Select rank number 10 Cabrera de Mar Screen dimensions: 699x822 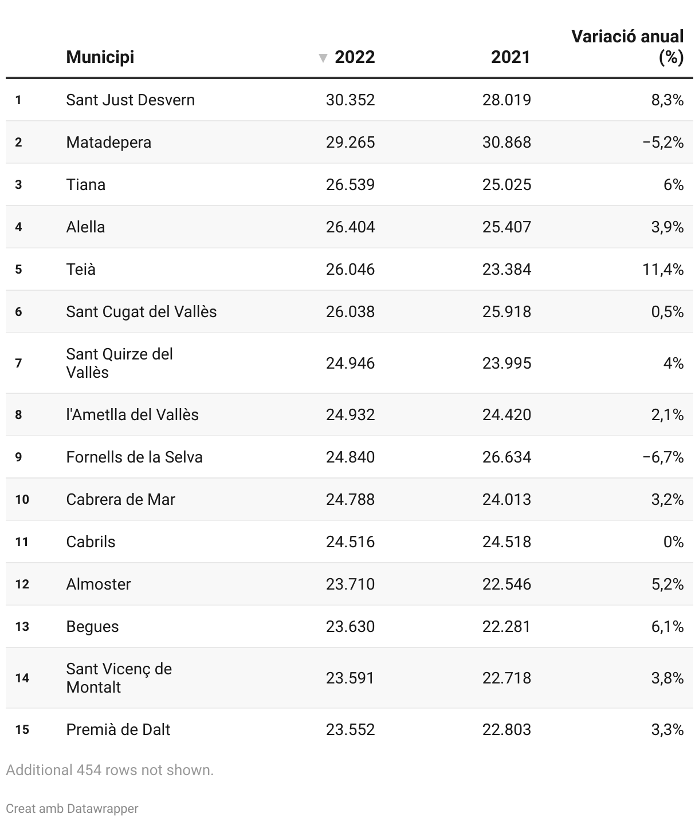point(22,499)
